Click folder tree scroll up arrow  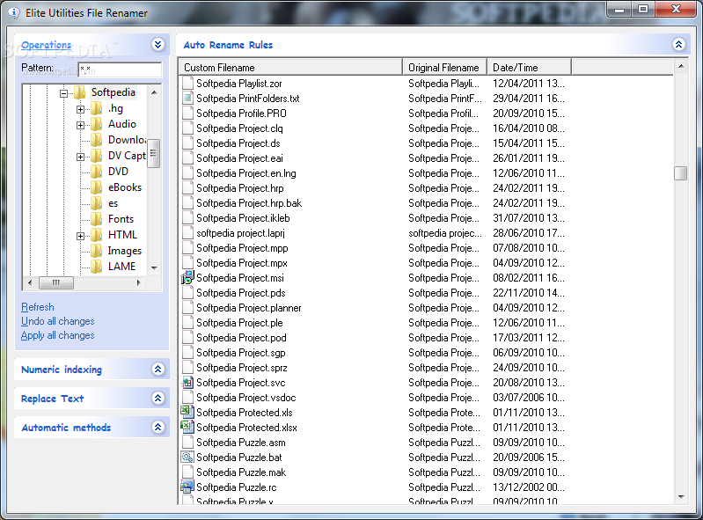tap(154, 92)
